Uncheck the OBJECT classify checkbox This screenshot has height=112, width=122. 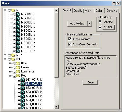[x=100, y=22]
